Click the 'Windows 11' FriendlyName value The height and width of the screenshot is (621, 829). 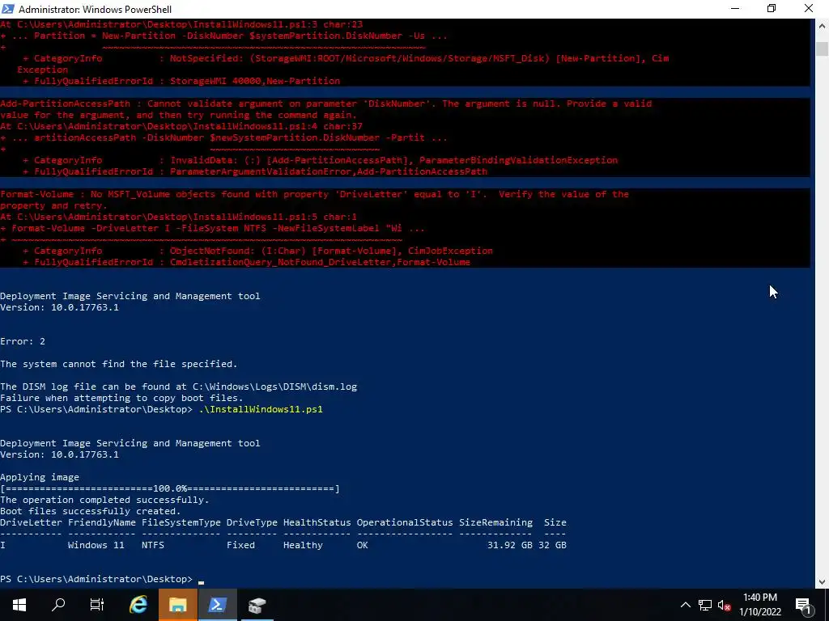(96, 545)
